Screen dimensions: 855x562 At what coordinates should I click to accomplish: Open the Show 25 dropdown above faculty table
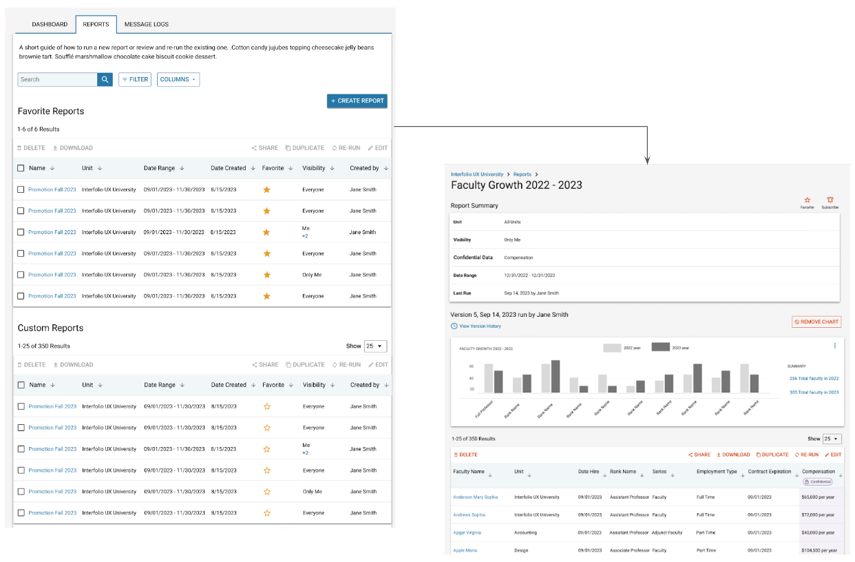832,439
